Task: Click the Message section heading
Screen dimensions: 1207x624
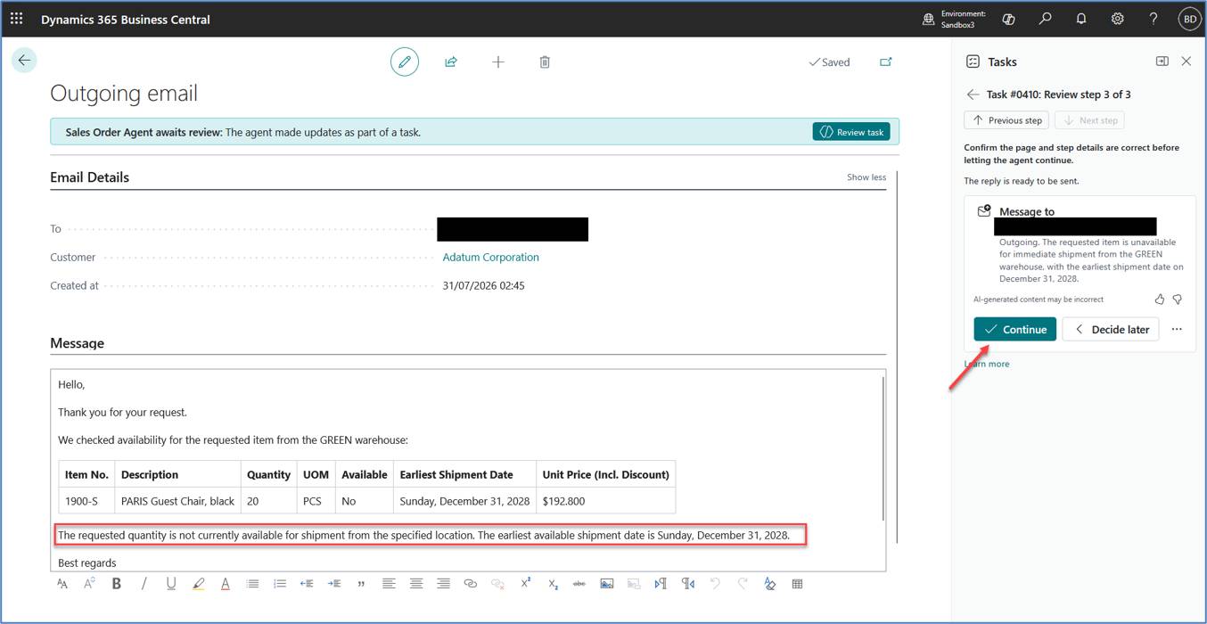Action: pyautogui.click(x=77, y=343)
